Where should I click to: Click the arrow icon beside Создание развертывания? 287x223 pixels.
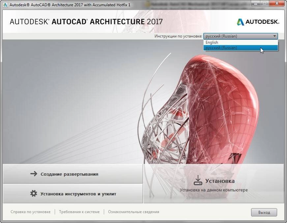(x=34, y=174)
